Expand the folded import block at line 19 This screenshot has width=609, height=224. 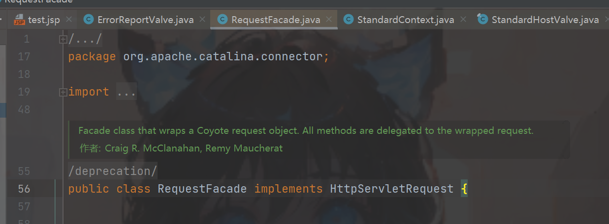63,92
